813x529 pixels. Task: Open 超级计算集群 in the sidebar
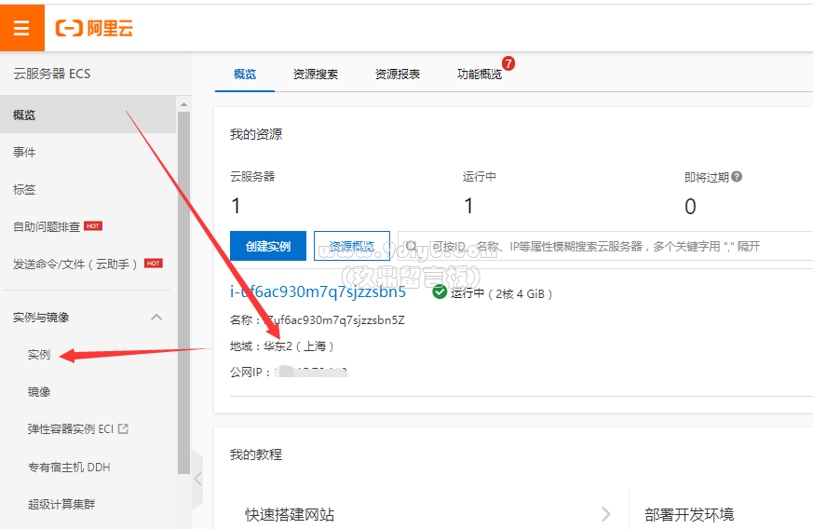point(61,504)
